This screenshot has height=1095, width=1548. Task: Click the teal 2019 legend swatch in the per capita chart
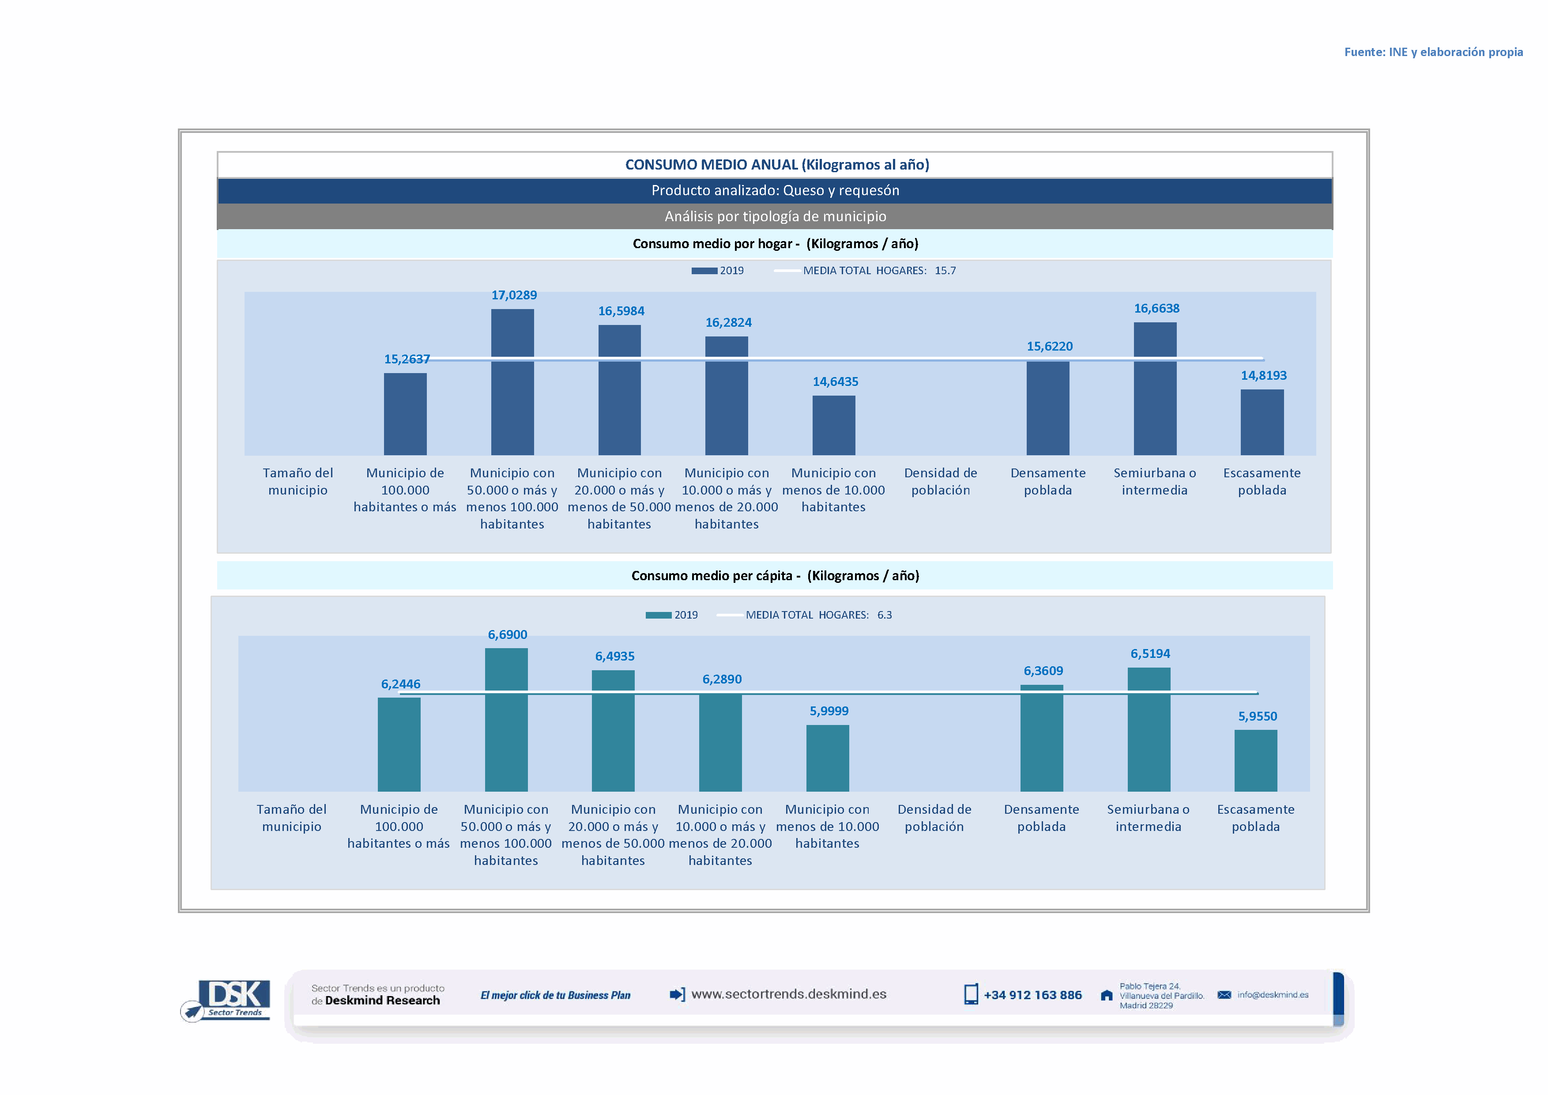(658, 615)
